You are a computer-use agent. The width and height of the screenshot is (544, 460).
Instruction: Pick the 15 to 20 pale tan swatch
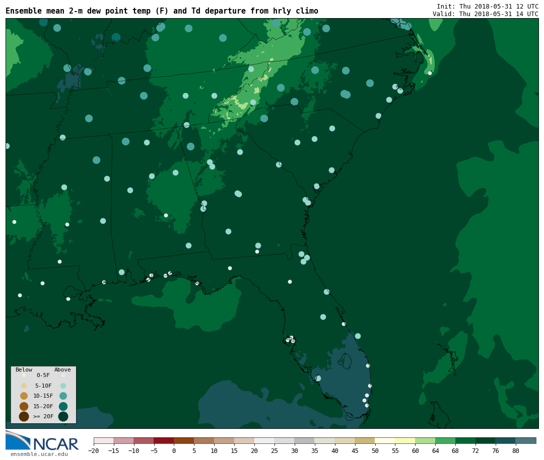click(x=244, y=440)
